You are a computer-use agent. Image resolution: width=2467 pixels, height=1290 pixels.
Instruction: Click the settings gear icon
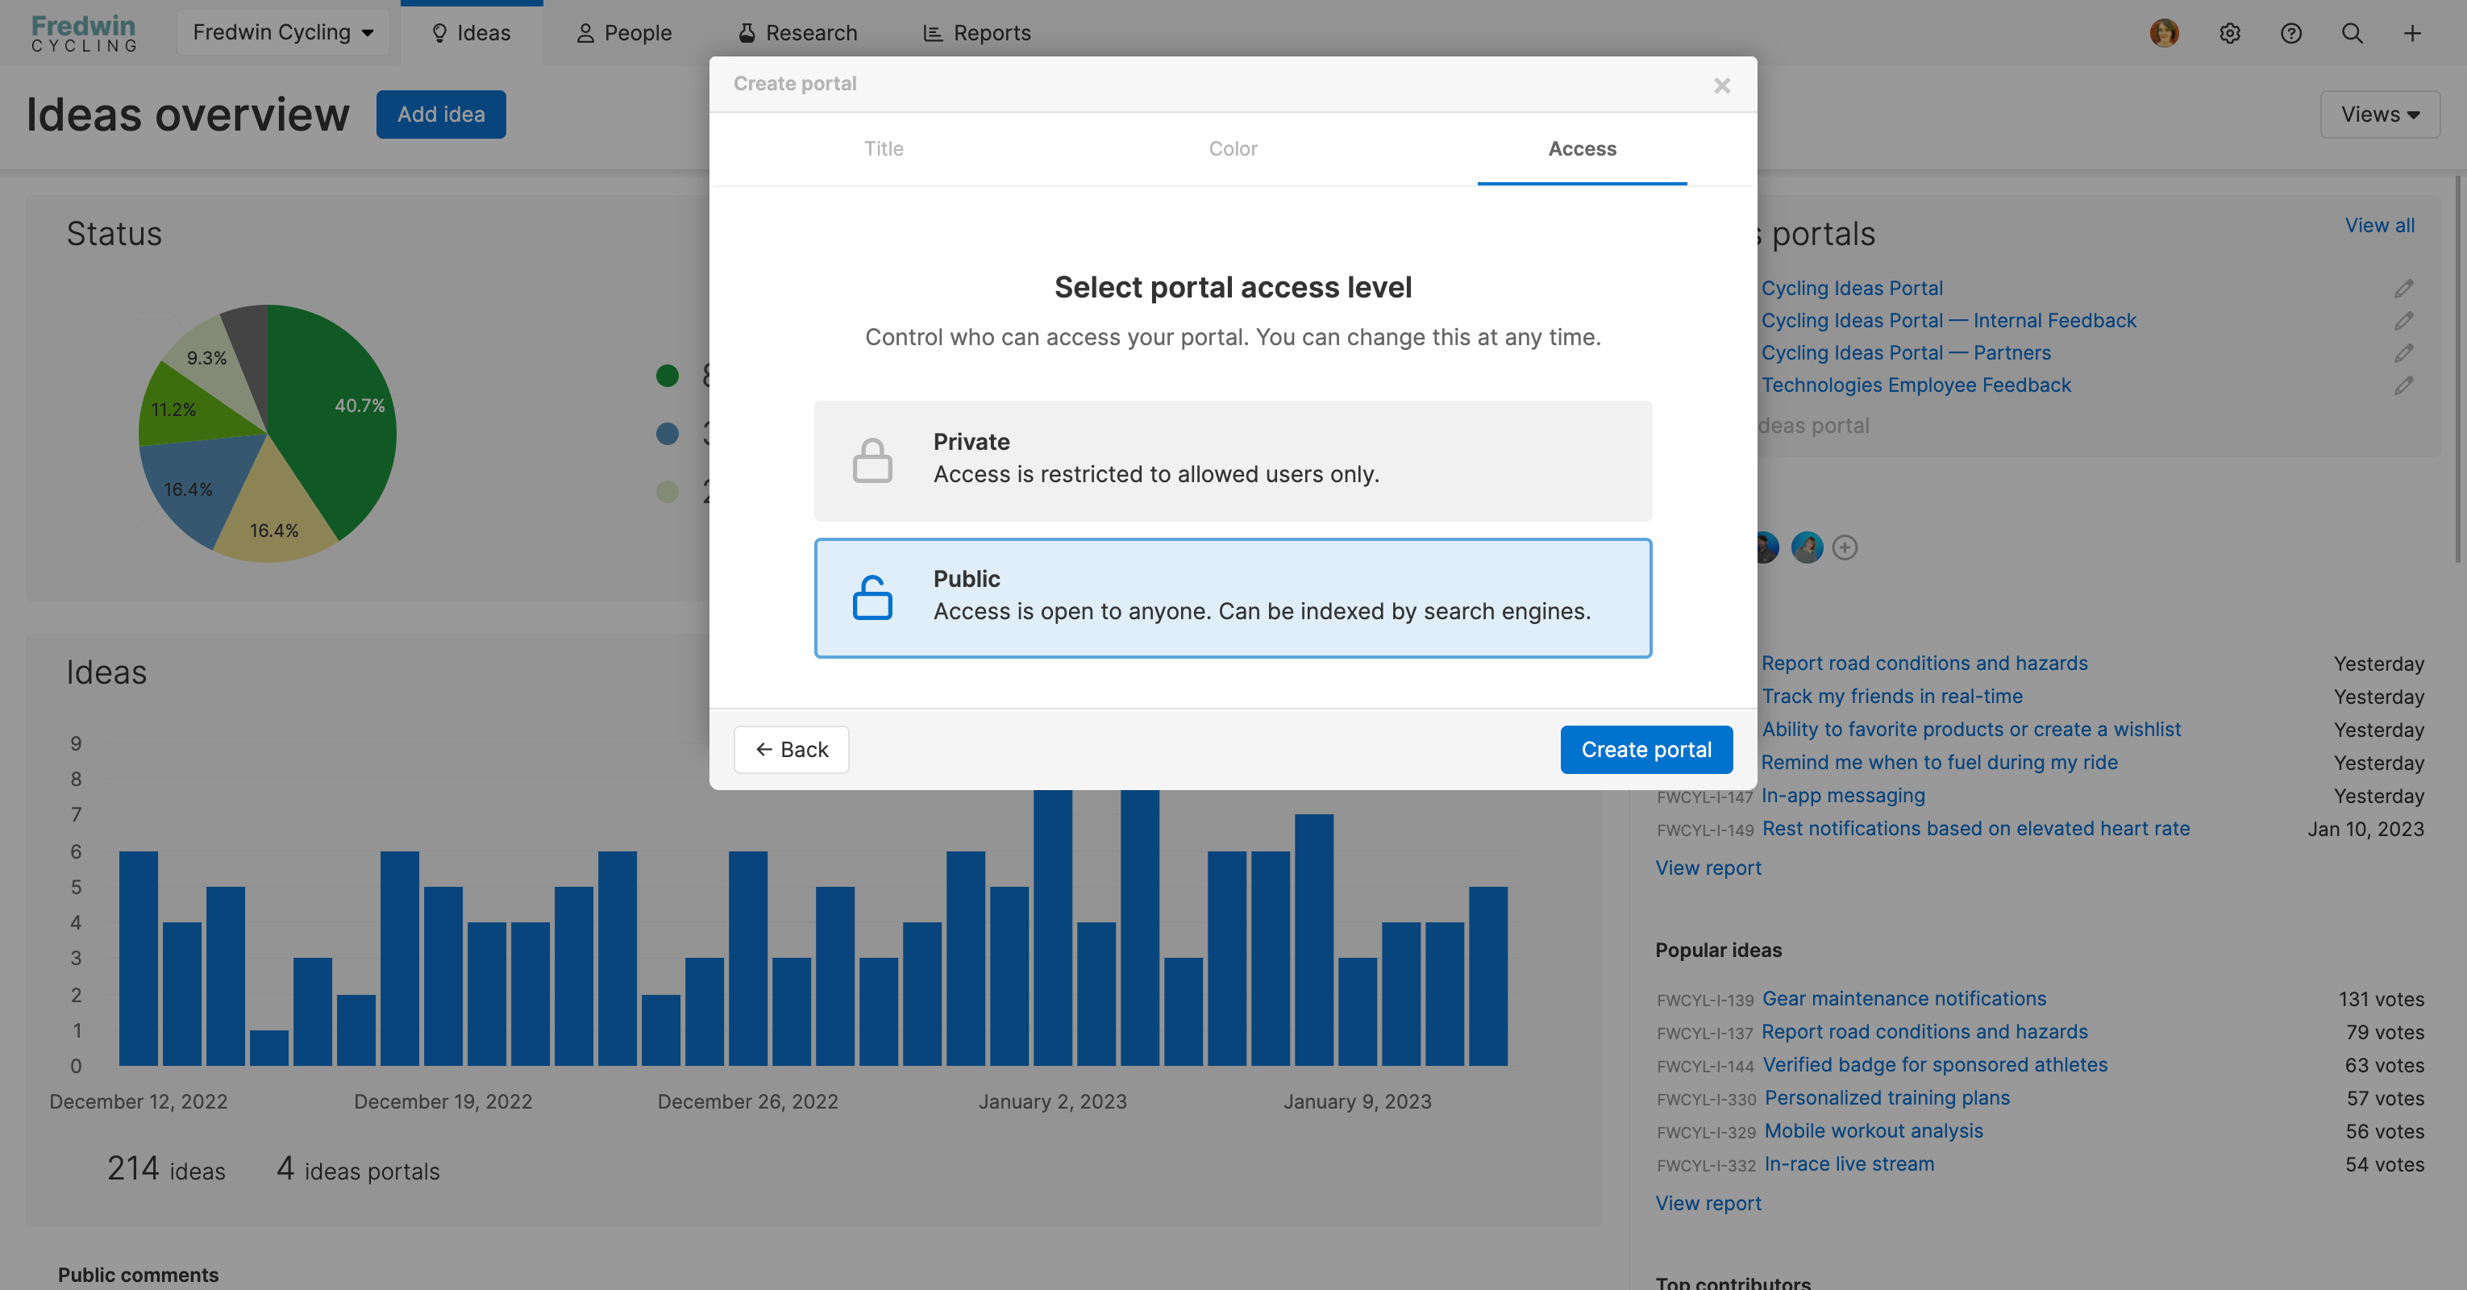click(x=2229, y=34)
